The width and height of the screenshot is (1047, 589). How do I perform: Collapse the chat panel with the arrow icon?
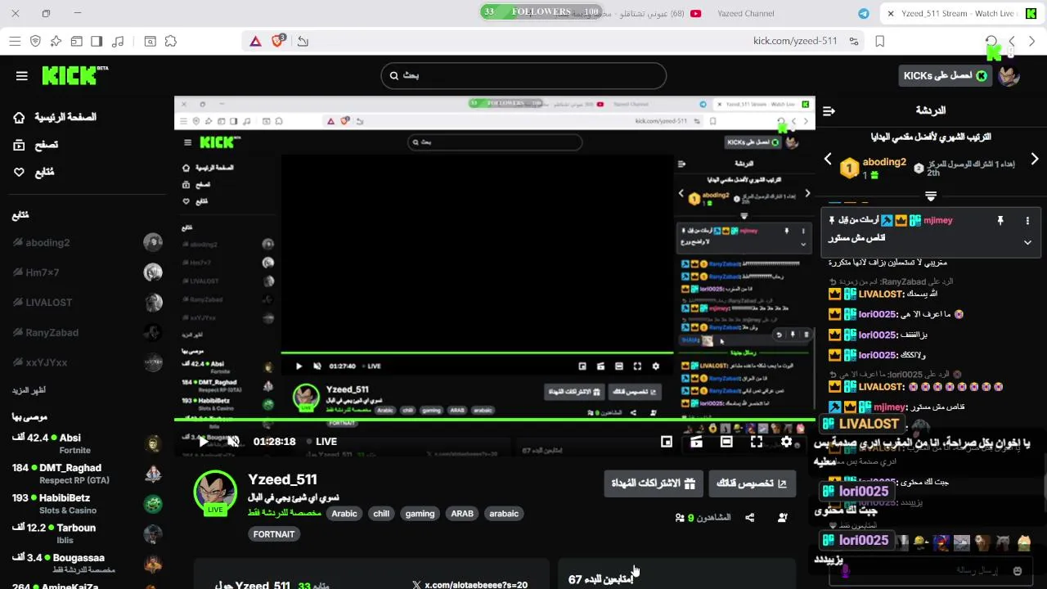[x=829, y=110]
